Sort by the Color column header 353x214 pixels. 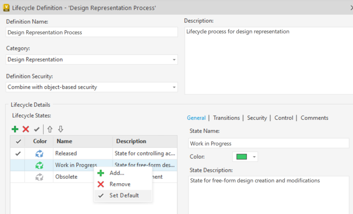click(39, 141)
